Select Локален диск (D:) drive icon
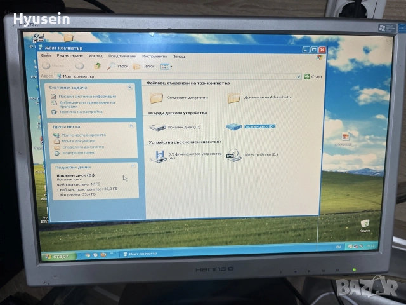 tap(234, 126)
